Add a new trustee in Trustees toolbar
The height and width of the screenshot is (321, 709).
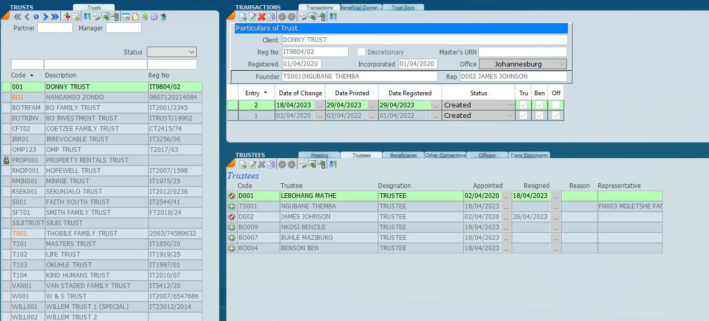click(243, 164)
